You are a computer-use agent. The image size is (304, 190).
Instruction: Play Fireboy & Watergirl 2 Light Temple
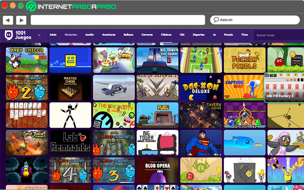[27, 88]
